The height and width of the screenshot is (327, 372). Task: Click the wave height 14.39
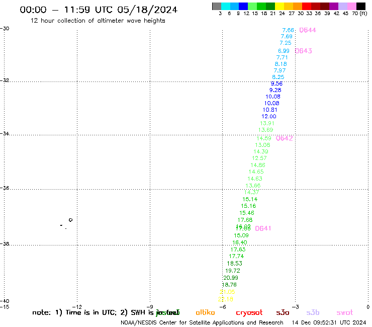(261, 151)
